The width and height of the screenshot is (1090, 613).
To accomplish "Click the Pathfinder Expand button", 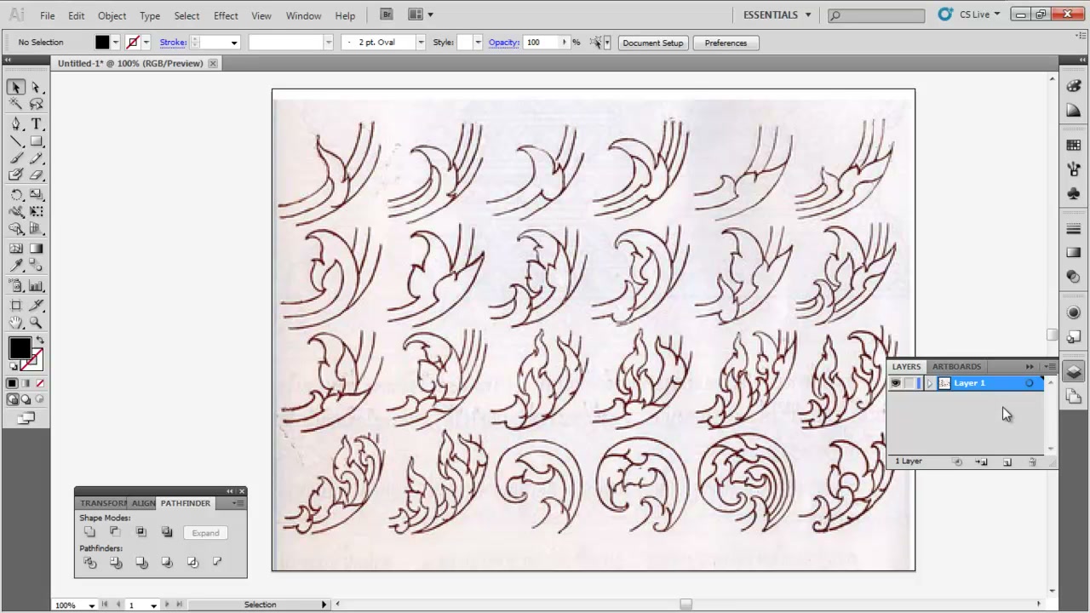I will tap(205, 533).
